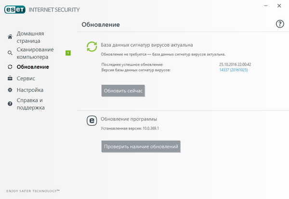Open Справка и поддержка
This screenshot has width=289, height=199.
[31, 104]
